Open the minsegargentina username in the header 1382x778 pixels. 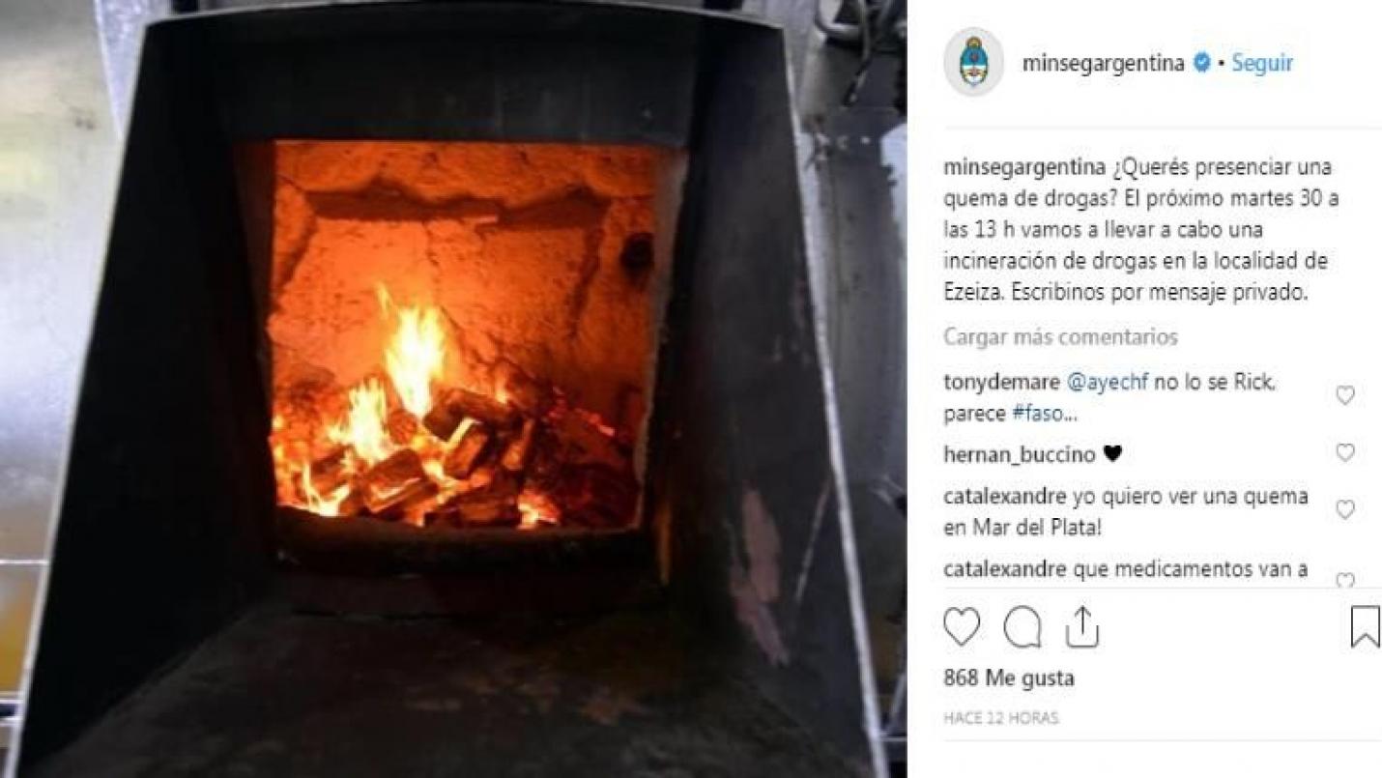(1103, 63)
